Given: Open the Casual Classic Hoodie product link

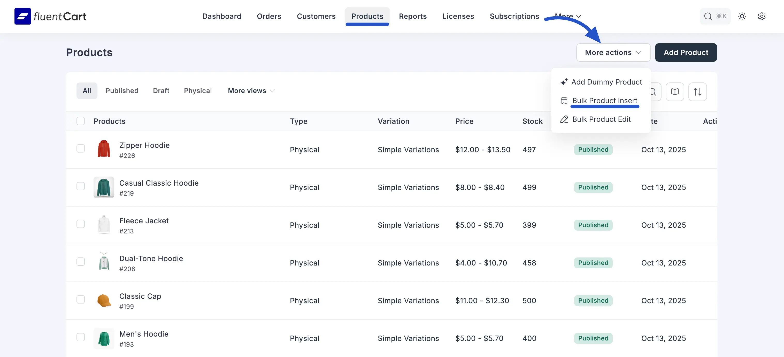Looking at the screenshot, I should click(159, 183).
